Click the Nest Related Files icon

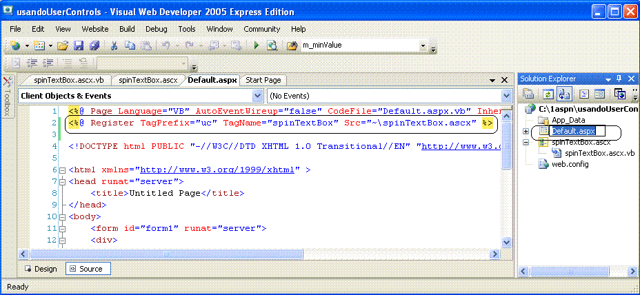pyautogui.click(x=565, y=94)
